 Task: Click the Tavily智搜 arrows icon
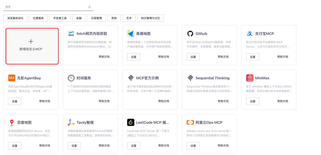pyautogui.click(x=71, y=122)
